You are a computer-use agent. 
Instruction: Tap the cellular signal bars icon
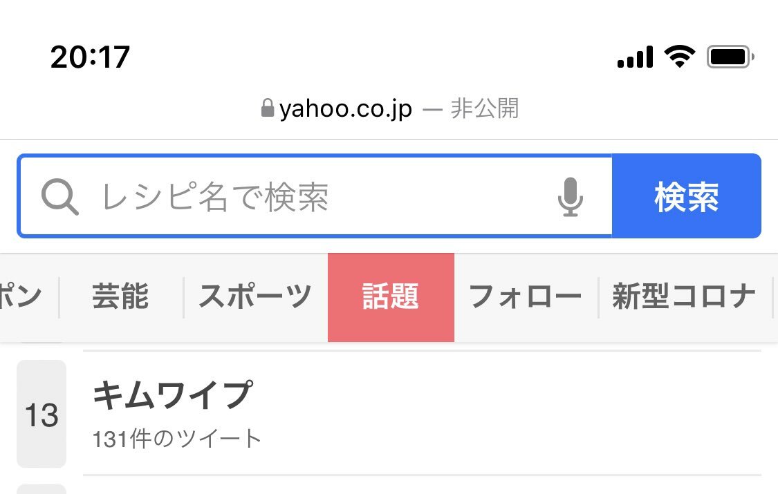tap(635, 57)
